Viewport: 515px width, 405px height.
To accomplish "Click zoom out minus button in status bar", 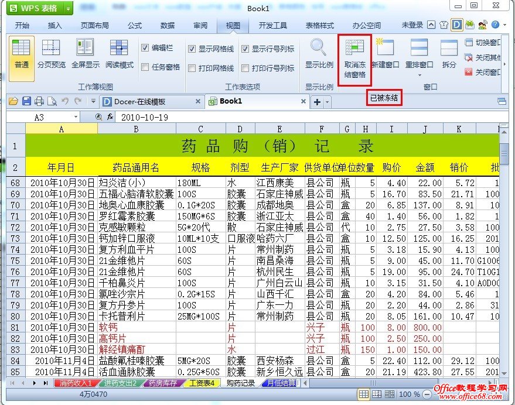I will point(427,394).
